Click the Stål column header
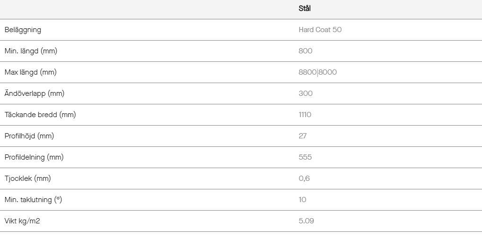 tap(305, 8)
